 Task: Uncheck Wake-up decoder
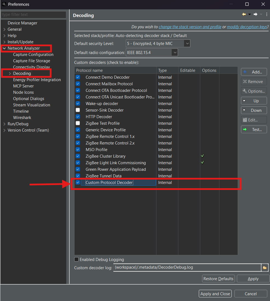coord(78,103)
